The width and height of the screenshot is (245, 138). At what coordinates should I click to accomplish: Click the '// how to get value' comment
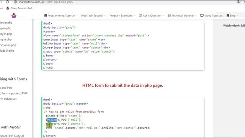click(x=74, y=112)
